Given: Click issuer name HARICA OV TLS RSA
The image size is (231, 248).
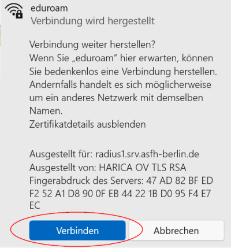Looking at the screenshot, I should tap(143, 168).
